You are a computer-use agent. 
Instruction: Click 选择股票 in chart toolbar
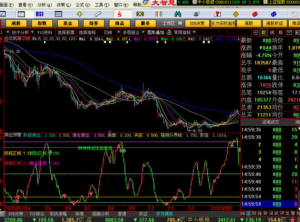(x=66, y=33)
